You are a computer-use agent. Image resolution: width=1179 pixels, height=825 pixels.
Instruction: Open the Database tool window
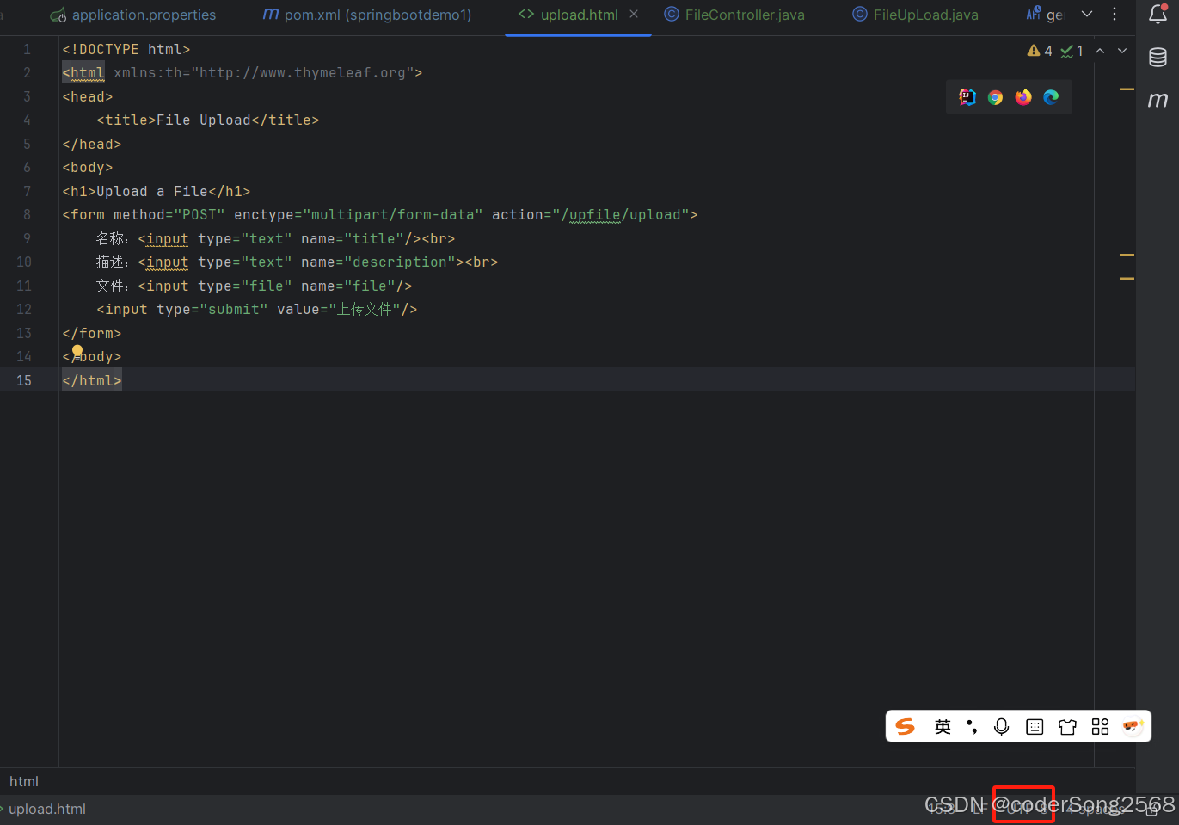point(1158,57)
